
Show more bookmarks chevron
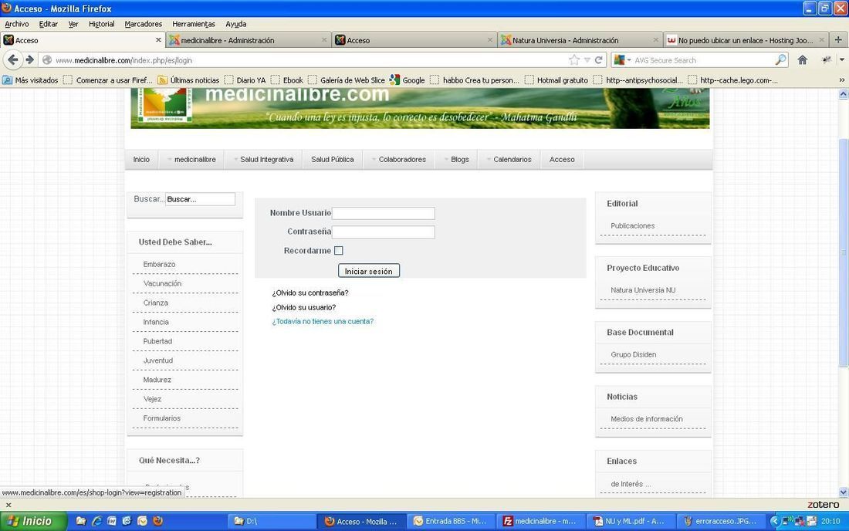(841, 80)
